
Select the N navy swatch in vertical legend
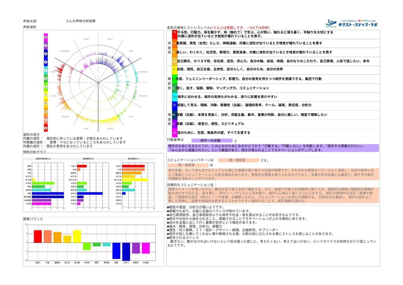pos(46,54)
